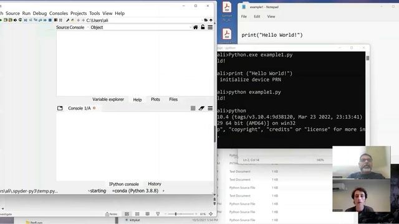Click Fit slide to window icon beside 61%

click(x=211, y=214)
